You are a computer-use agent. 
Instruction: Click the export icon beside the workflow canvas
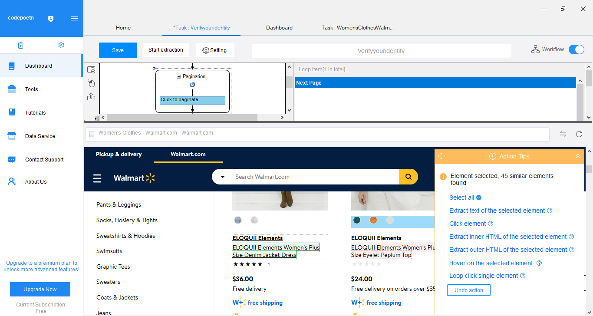click(91, 96)
